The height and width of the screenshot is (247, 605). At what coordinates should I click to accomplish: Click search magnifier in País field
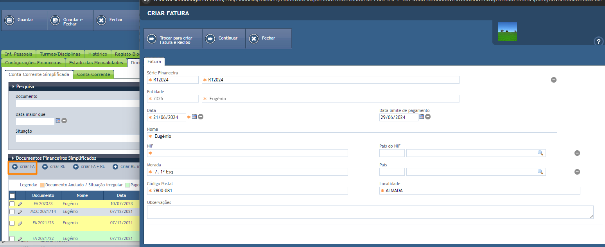540,171
